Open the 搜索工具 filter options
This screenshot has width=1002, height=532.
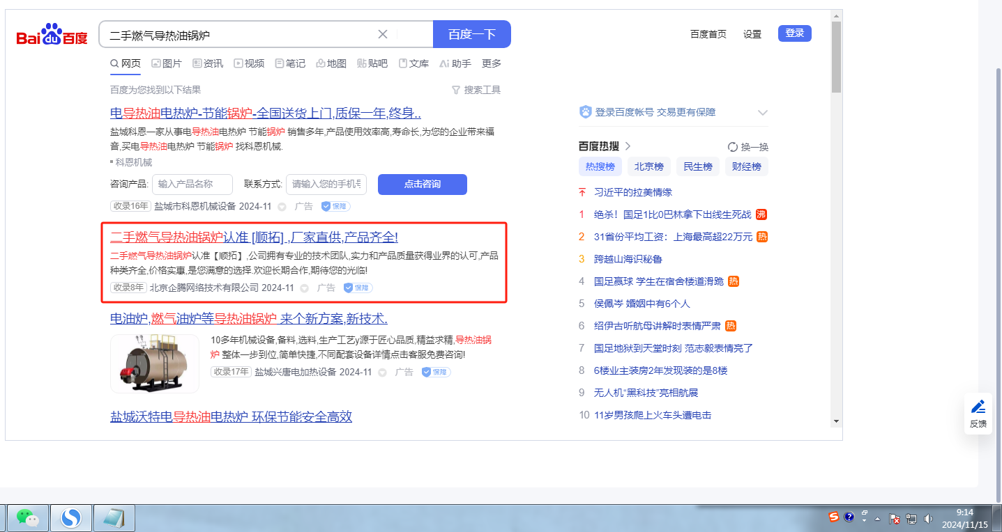pos(476,90)
